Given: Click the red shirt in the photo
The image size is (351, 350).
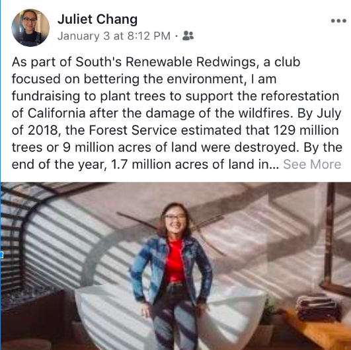Looking at the screenshot, I should pyautogui.click(x=175, y=261).
